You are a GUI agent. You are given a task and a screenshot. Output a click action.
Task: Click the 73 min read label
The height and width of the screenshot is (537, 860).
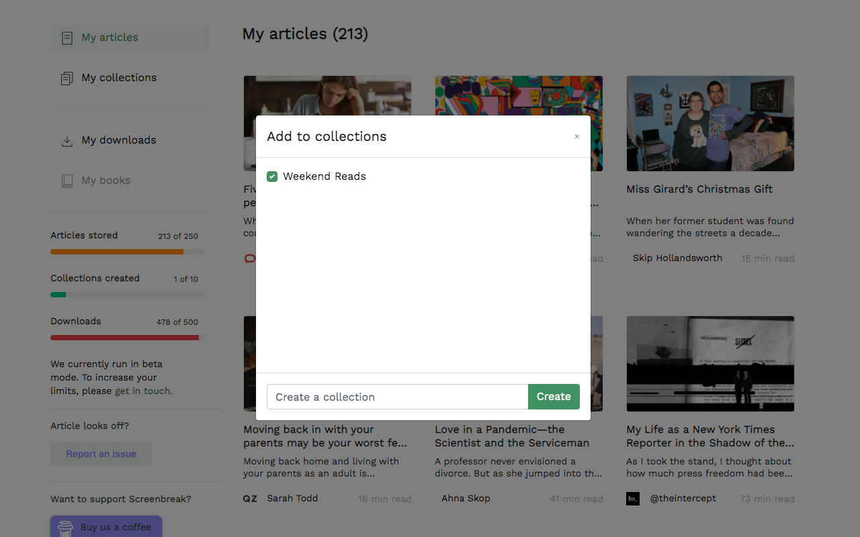point(767,499)
